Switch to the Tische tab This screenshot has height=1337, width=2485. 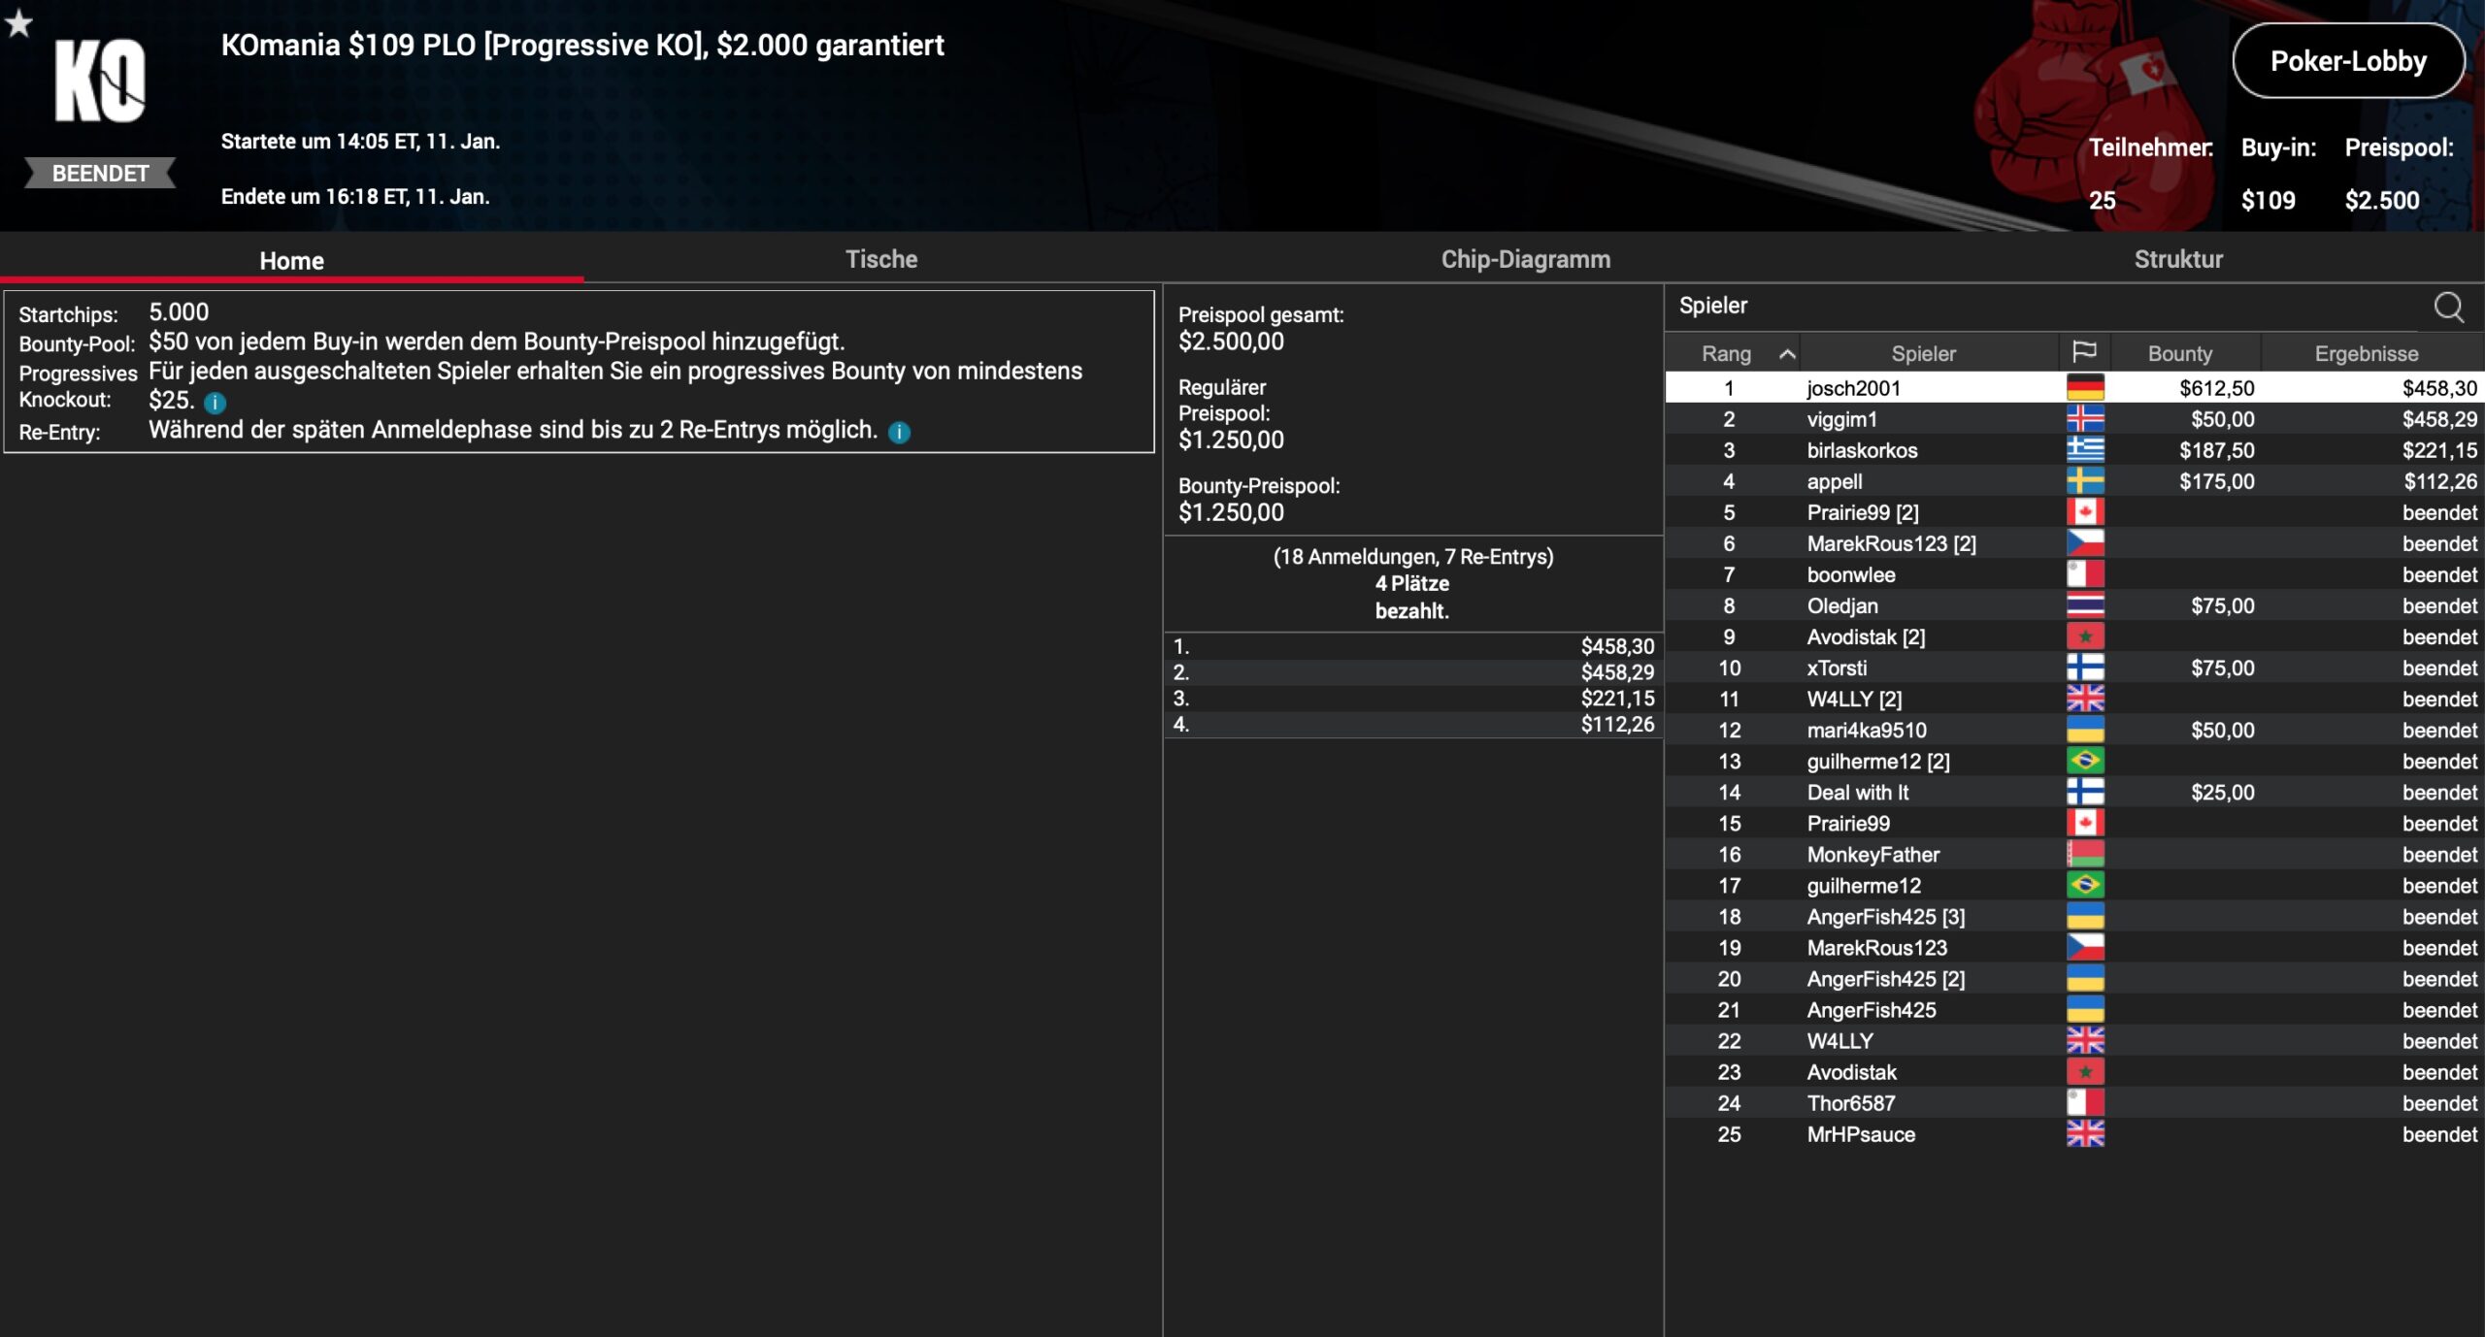[880, 259]
